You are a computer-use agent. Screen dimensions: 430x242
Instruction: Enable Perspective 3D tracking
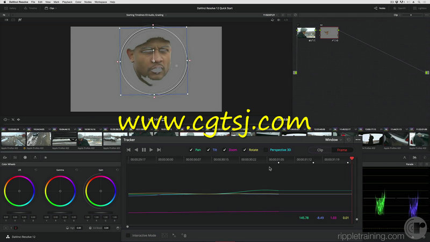click(x=266, y=150)
